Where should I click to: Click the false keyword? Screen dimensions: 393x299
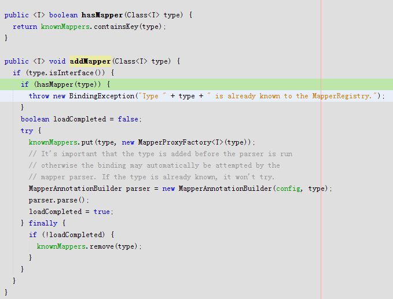[128, 119]
